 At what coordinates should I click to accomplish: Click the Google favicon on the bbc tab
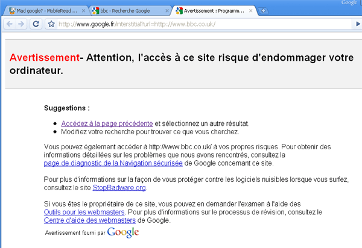coord(95,11)
